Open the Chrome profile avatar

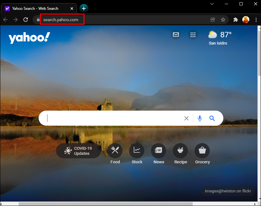pyautogui.click(x=246, y=20)
